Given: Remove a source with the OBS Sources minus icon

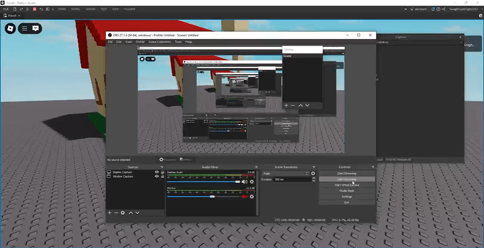Looking at the screenshot, I should [x=116, y=213].
